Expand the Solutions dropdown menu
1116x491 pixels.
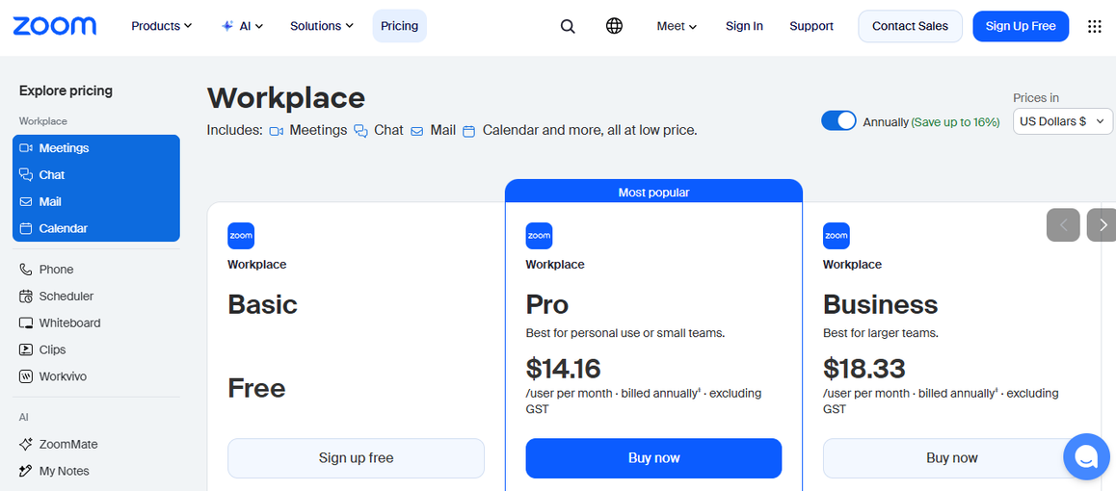pyautogui.click(x=322, y=26)
